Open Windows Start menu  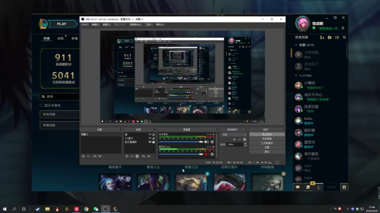click(5, 209)
